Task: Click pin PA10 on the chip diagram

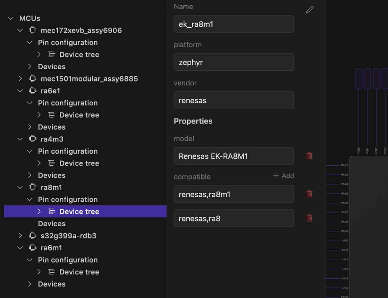Action: (345, 240)
